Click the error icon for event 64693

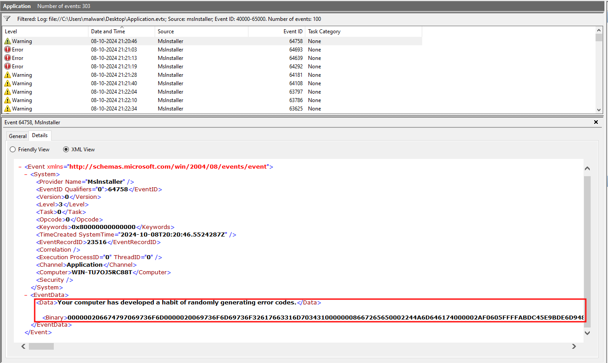(x=8, y=50)
